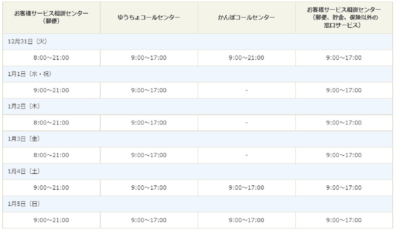Click the かんぽコールセンター column header
The height and width of the screenshot is (233, 397).
247,18
